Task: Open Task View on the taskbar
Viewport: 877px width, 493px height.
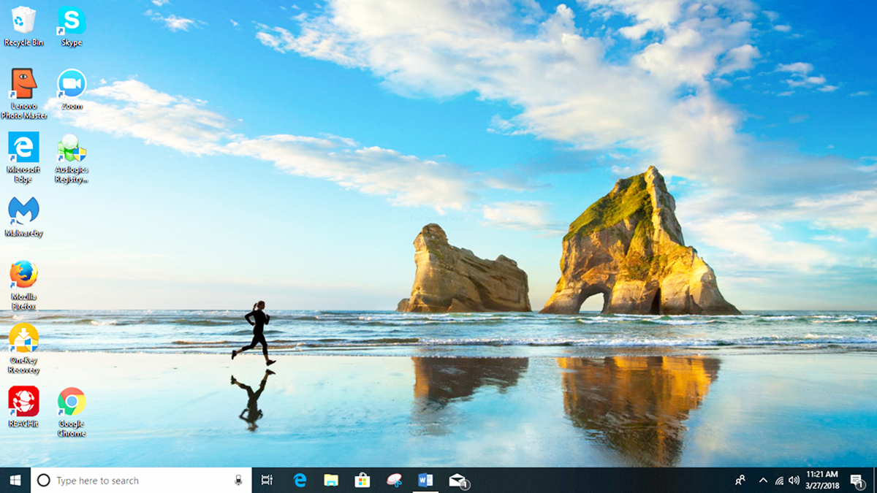Action: coord(267,480)
